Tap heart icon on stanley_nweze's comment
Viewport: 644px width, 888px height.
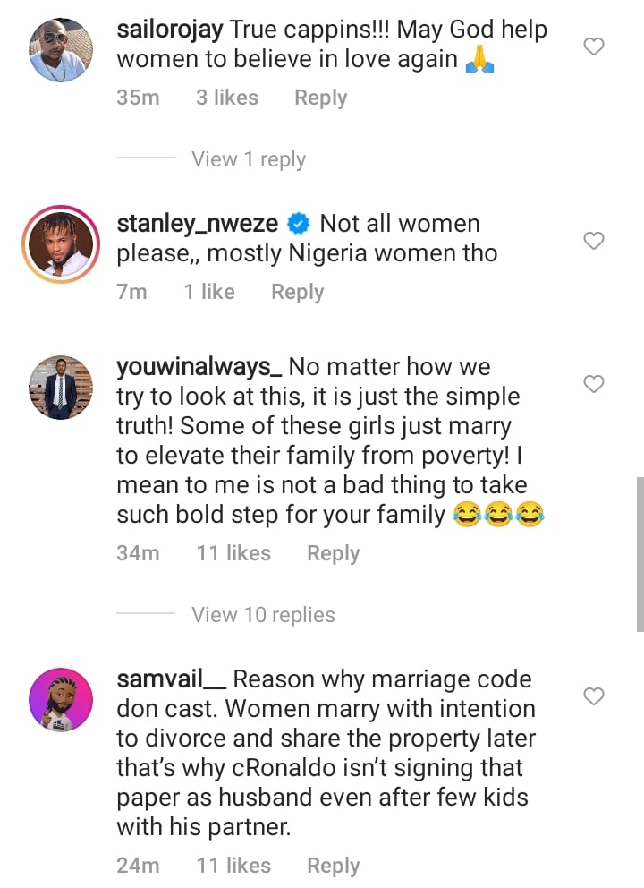(x=594, y=241)
